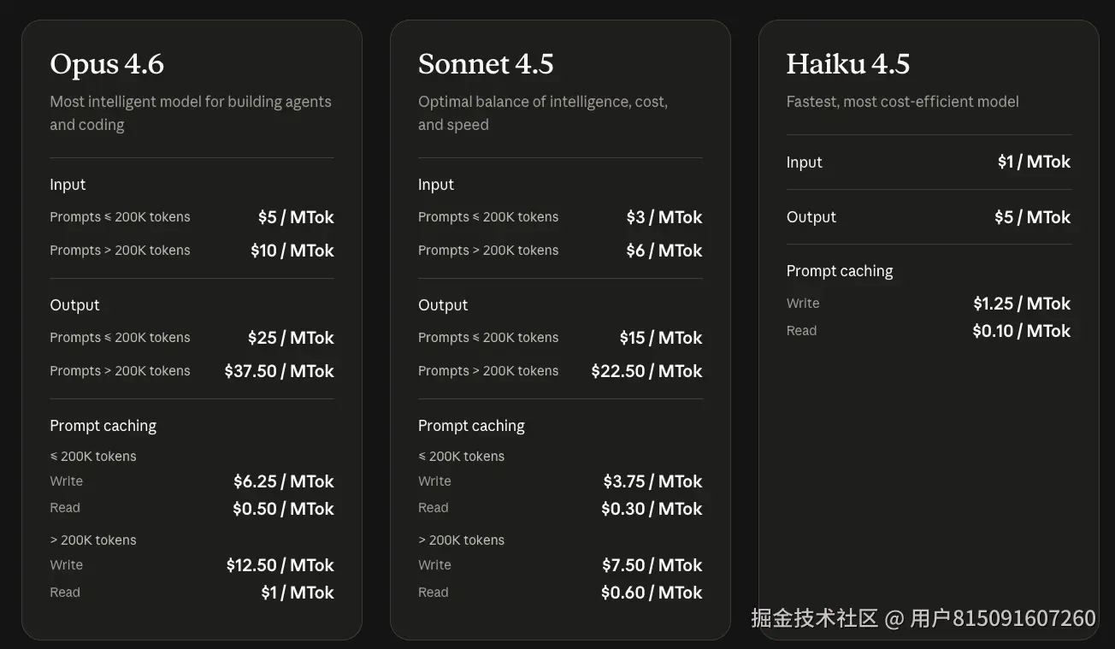The width and height of the screenshot is (1115, 649).
Task: Select Haiku cache write $1.25 / MTok
Action: pos(1022,304)
